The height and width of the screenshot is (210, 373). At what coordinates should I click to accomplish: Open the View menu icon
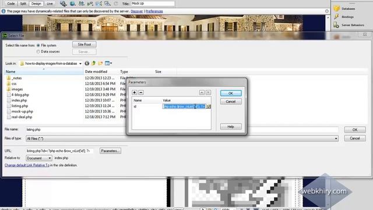(108, 64)
